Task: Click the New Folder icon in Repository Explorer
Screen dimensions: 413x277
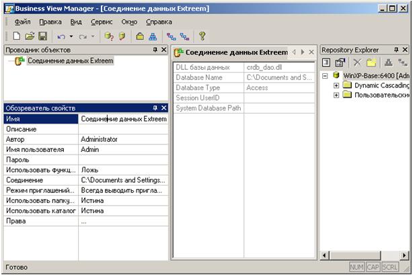Action: pos(370,63)
